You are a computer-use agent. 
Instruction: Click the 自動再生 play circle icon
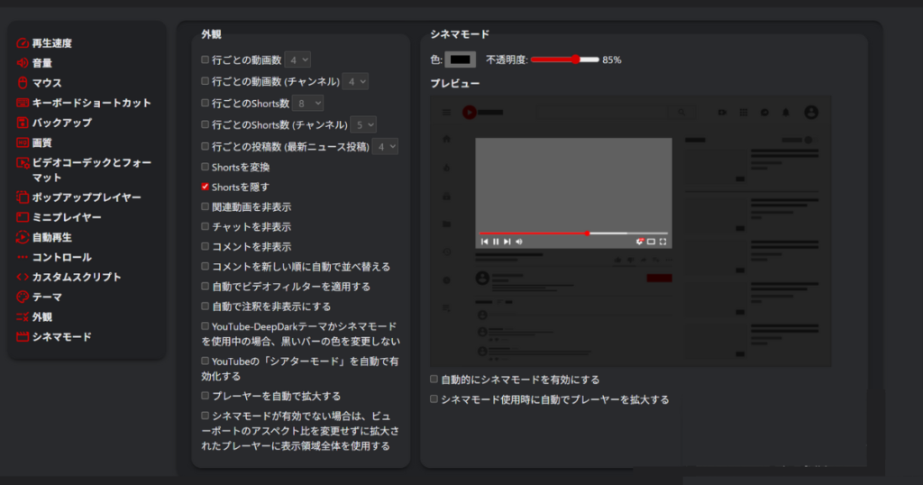tap(23, 238)
